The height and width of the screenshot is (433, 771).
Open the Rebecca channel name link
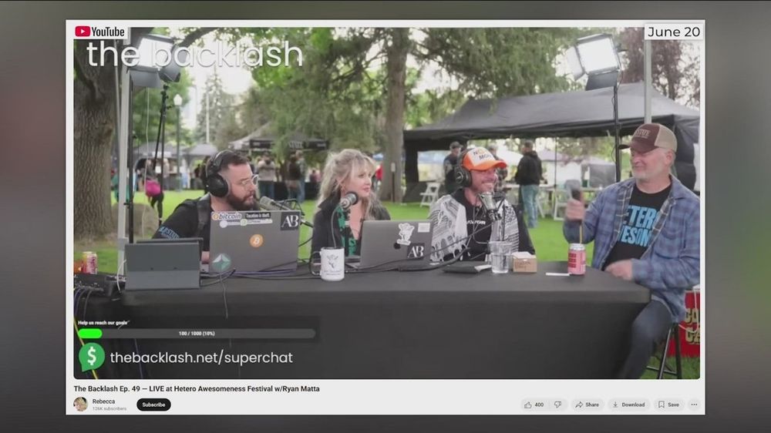click(103, 401)
